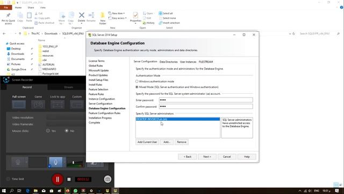Image resolution: width=344 pixels, height=194 pixels.
Task: Click Add Current User button
Action: (147, 142)
